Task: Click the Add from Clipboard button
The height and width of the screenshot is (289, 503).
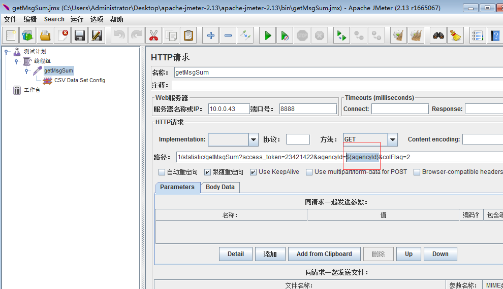Action: point(324,254)
